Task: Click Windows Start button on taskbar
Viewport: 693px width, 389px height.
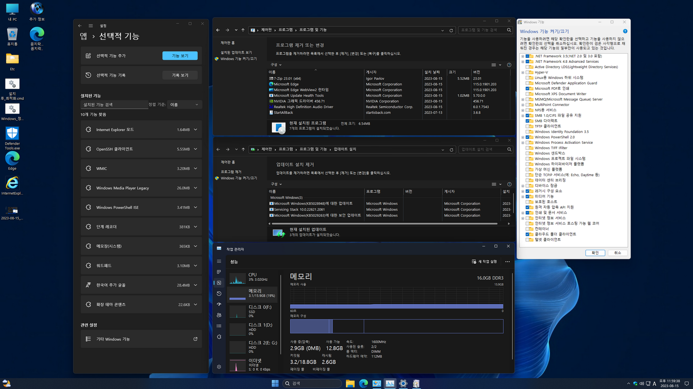Action: tap(275, 383)
